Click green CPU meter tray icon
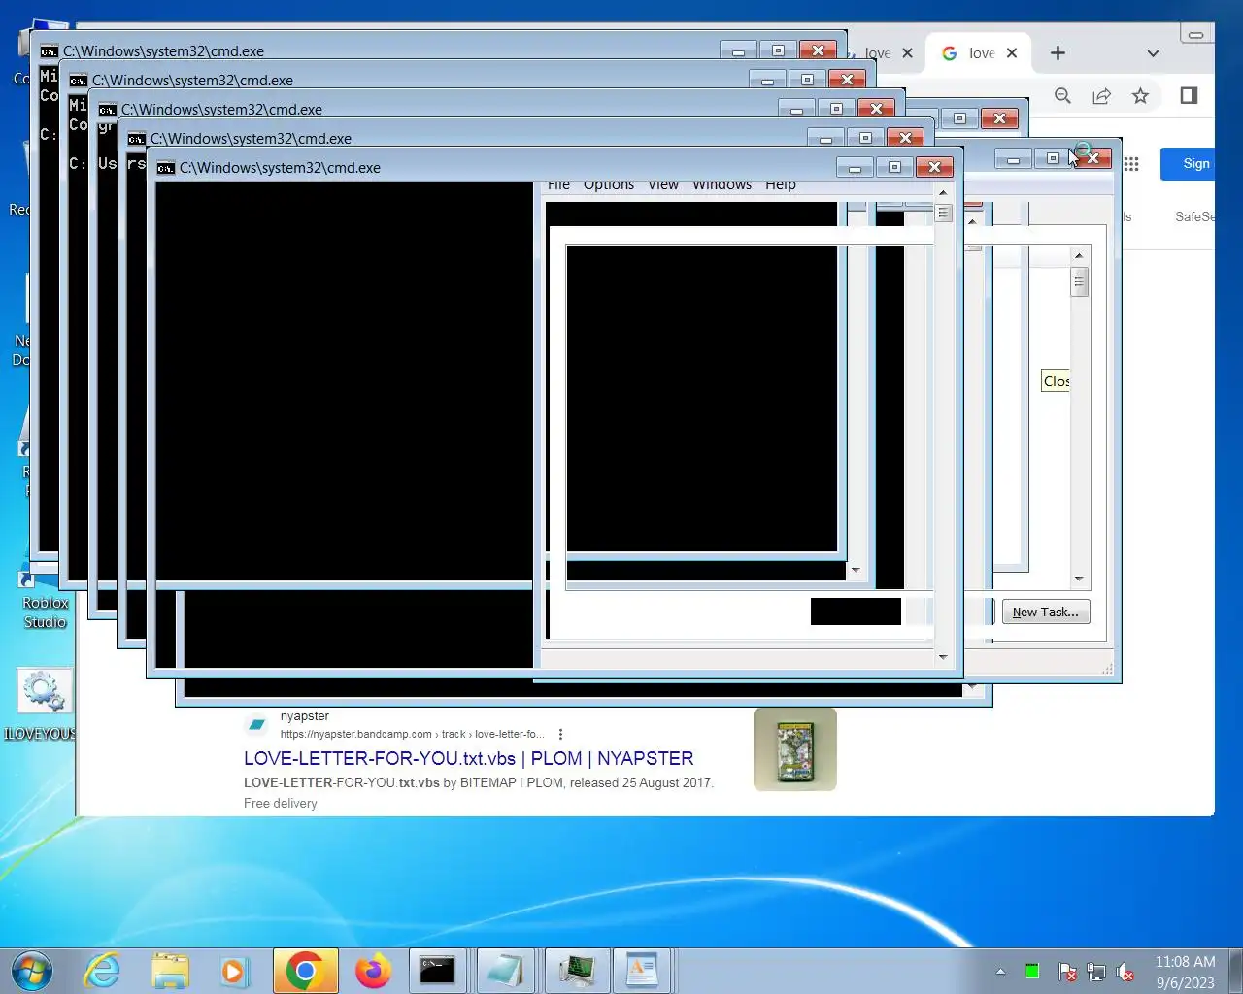 1032,972
